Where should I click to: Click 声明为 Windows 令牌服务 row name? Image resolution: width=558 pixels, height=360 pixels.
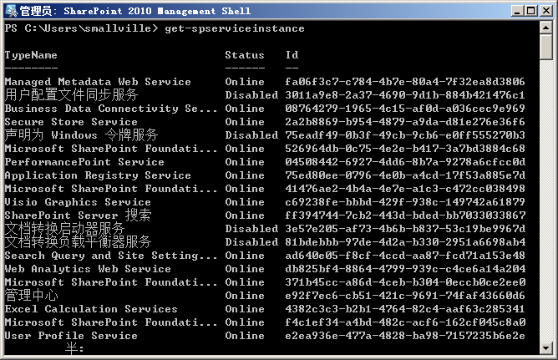(82, 135)
